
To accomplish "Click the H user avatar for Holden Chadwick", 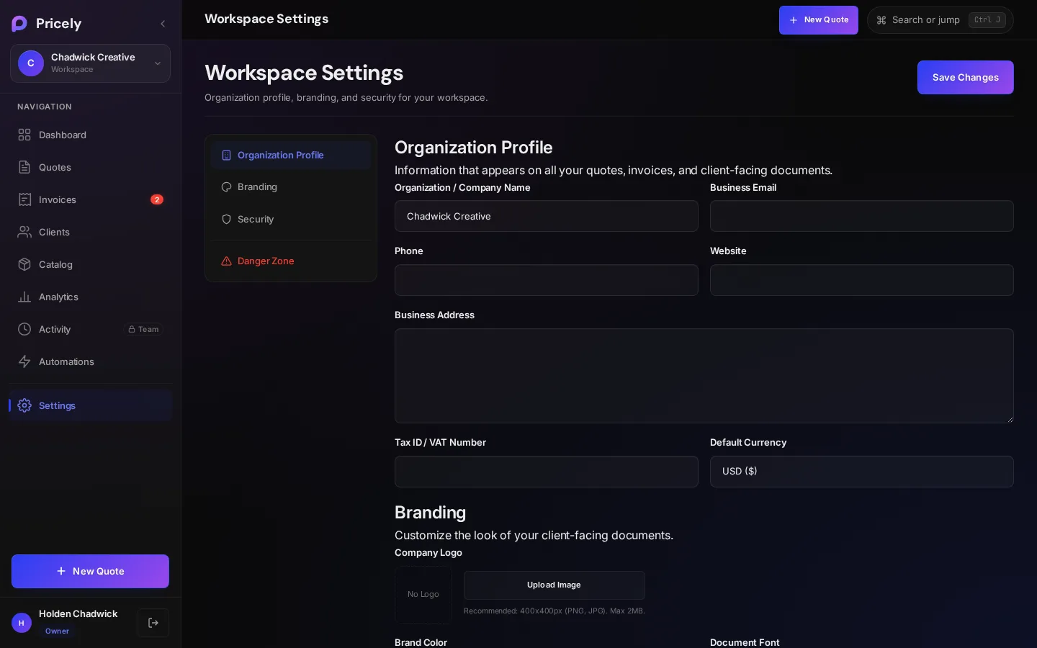I will tap(22, 623).
